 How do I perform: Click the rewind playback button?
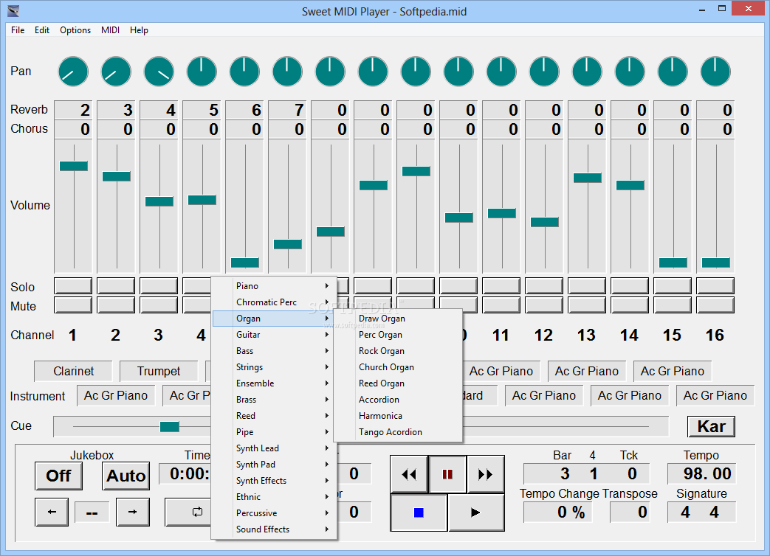tap(409, 474)
